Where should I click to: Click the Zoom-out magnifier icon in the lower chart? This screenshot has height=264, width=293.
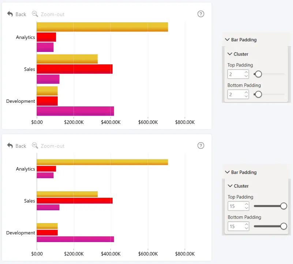[35, 146]
